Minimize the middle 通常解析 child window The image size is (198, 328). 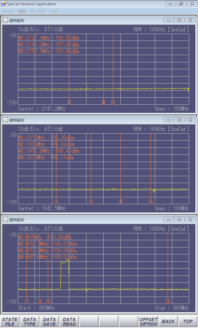pyautogui.click(x=169, y=120)
